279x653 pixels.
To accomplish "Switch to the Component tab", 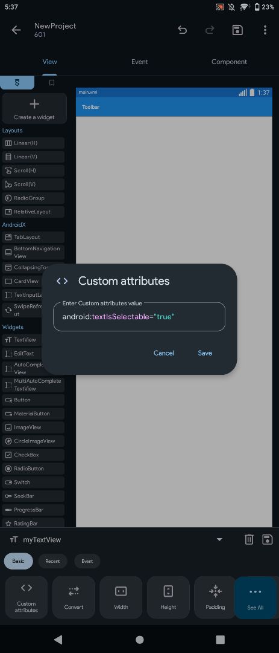I will [229, 62].
